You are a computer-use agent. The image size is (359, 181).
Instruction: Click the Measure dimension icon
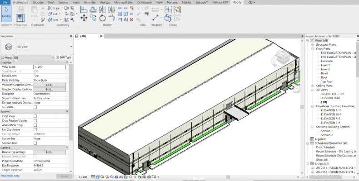tap(156, 17)
